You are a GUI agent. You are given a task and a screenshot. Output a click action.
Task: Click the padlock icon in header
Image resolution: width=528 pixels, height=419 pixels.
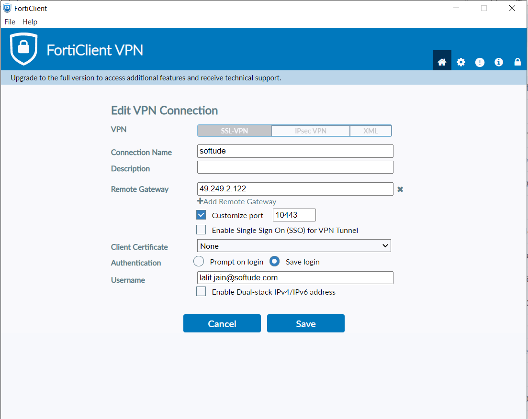[517, 62]
